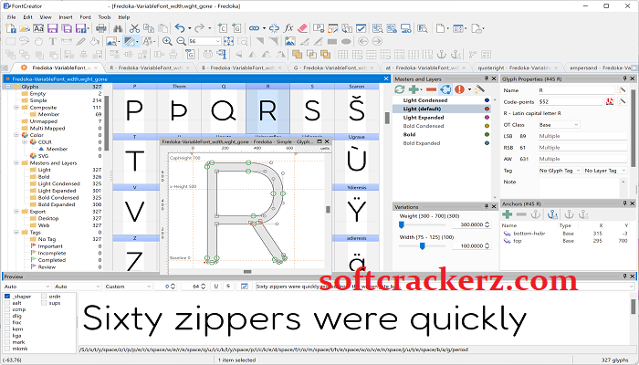Viewport: 639px width, 365px height.
Task: Open the No Layer Tag dropdown
Action: tap(604, 171)
